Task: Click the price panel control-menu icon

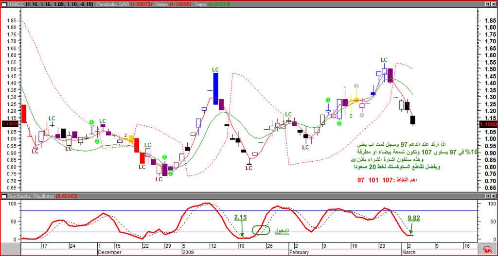Action: [4, 3]
